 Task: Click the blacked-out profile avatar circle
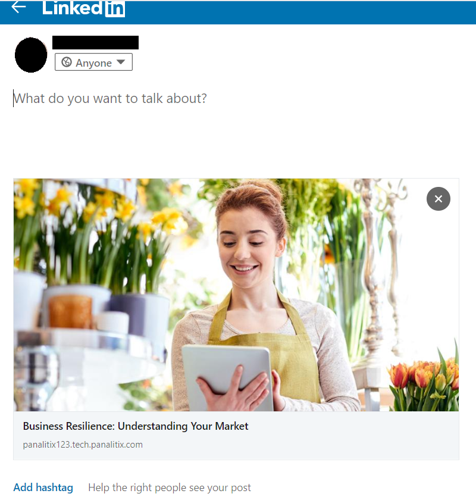coord(31,55)
